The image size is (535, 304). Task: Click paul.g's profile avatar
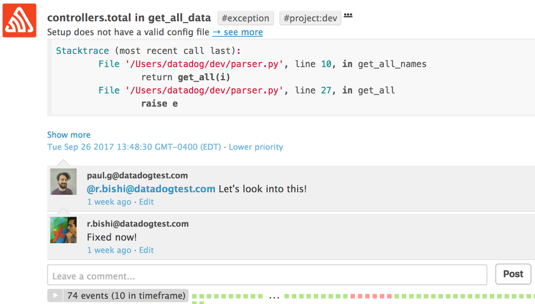pyautogui.click(x=63, y=182)
